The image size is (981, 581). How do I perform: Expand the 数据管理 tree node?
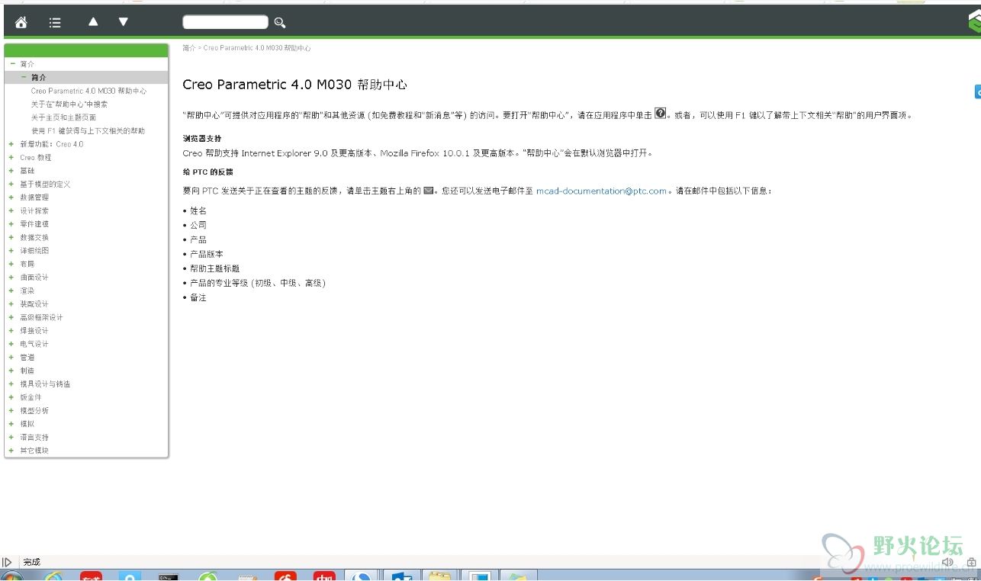[11, 197]
